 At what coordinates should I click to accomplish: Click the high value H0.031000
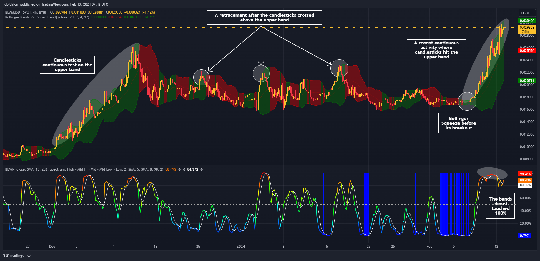(x=77, y=12)
